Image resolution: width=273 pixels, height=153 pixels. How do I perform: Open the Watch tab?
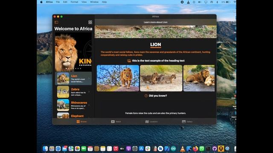tap(116, 122)
